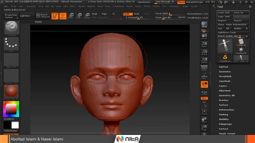This screenshot has width=255, height=143.
Task: Expand the Polygroups section
Action: (225, 124)
